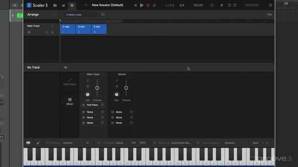
Task: Click the icon left of the session name
Action: click(x=86, y=5)
